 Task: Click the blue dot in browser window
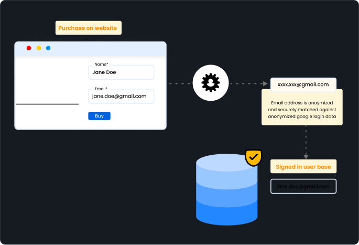(x=48, y=48)
